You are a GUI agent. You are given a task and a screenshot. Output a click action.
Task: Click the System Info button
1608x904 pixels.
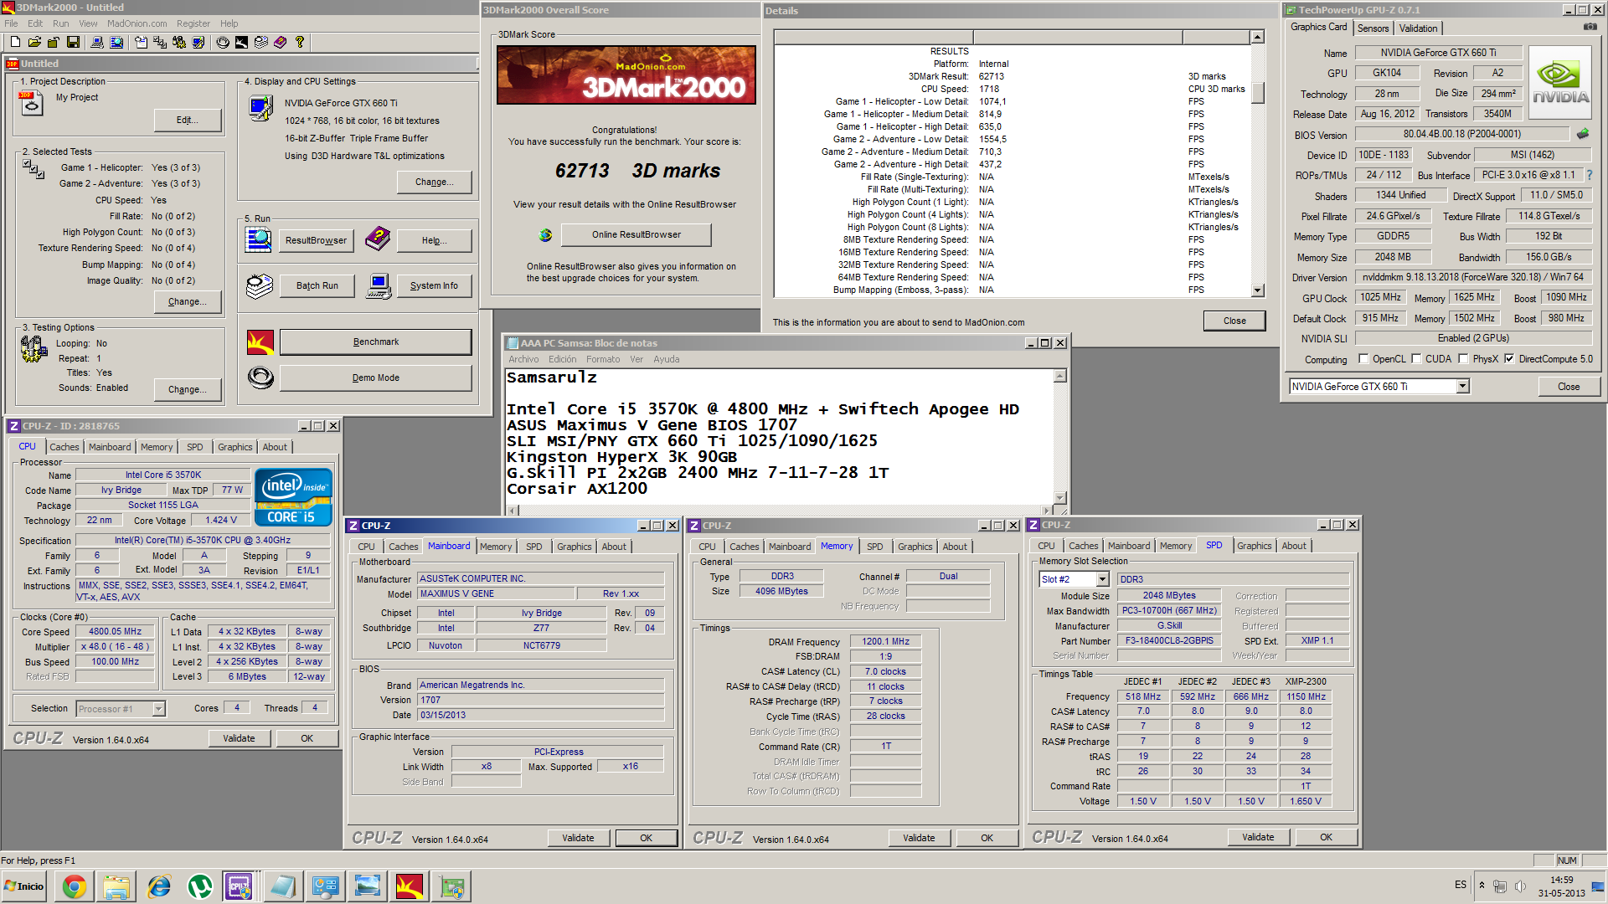pos(434,286)
